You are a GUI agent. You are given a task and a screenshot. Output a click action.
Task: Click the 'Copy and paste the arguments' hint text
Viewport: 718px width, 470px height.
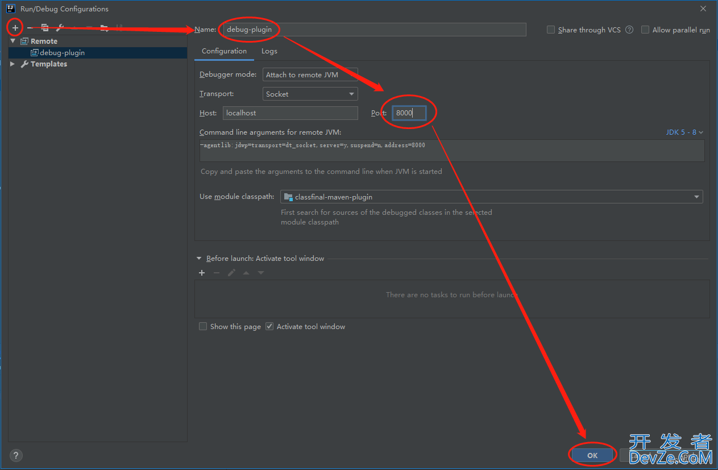pos(321,171)
